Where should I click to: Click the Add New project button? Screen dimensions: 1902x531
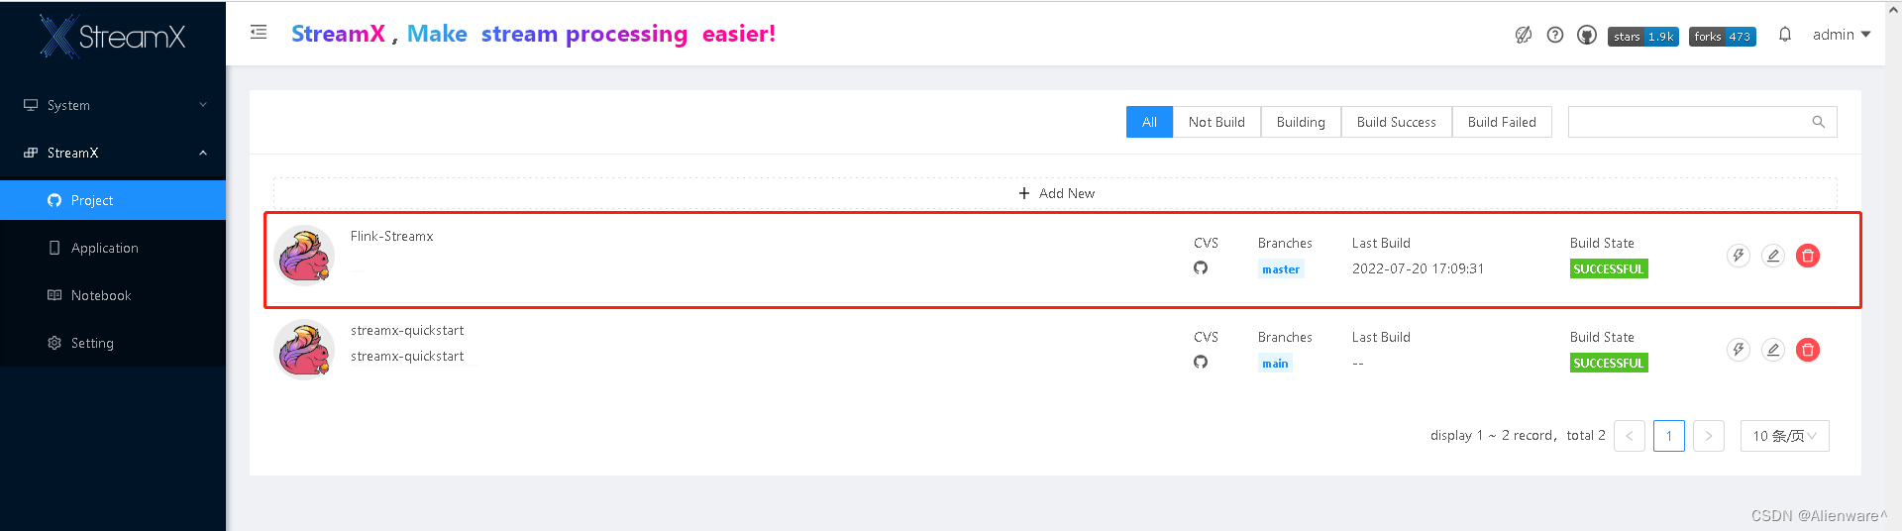pos(1055,193)
